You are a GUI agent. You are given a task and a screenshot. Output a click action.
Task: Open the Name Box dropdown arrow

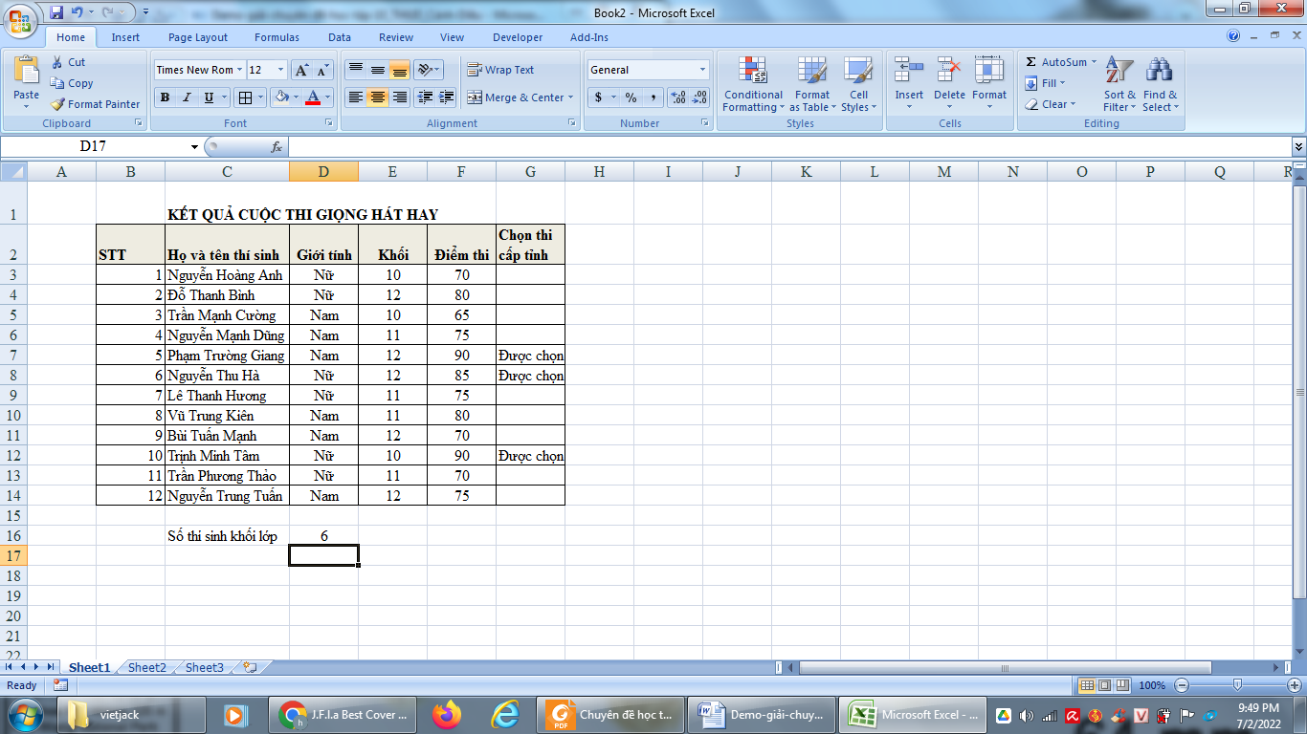pyautogui.click(x=195, y=147)
